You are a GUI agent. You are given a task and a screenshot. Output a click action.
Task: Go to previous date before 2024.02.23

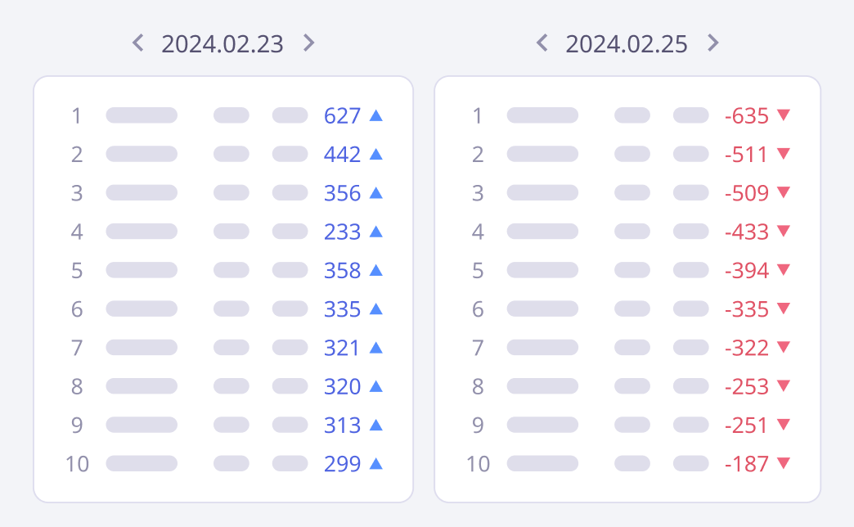click(138, 43)
